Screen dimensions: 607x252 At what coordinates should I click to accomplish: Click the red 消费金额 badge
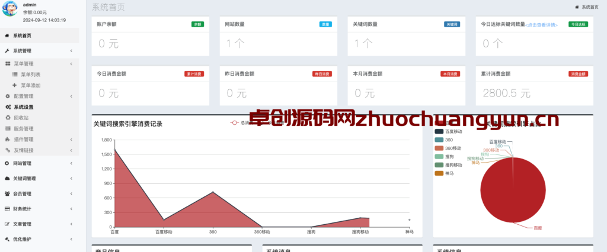coord(579,74)
